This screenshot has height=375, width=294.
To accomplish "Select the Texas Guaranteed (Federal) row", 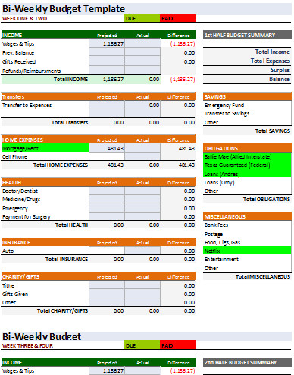I will pyautogui.click(x=247, y=165).
